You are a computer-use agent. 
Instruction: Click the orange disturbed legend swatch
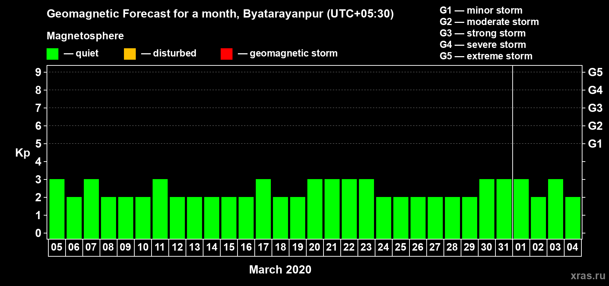tap(130, 54)
